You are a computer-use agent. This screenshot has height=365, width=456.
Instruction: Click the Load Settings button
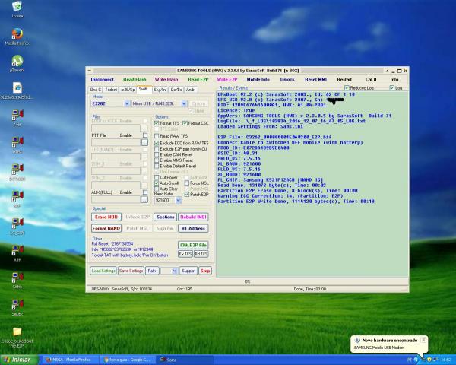click(x=103, y=271)
